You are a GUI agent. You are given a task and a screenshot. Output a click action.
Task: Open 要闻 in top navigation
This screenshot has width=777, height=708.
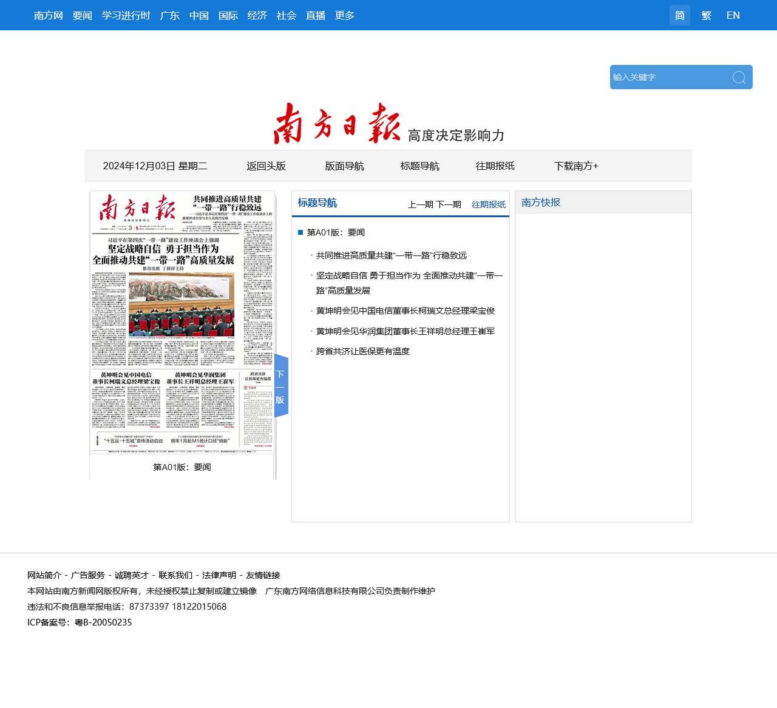83,15
